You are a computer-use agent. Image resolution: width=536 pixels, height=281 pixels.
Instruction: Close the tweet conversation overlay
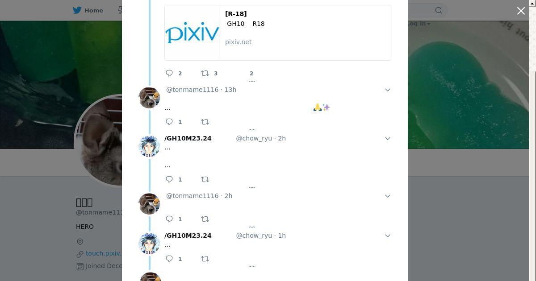tap(521, 11)
